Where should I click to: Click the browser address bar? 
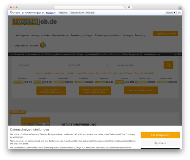tap(90, 7)
